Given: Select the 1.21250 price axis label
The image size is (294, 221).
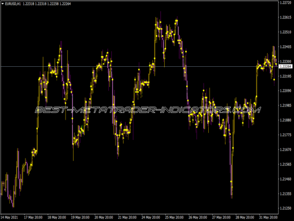Looking at the screenshot, I should click(x=285, y=208).
